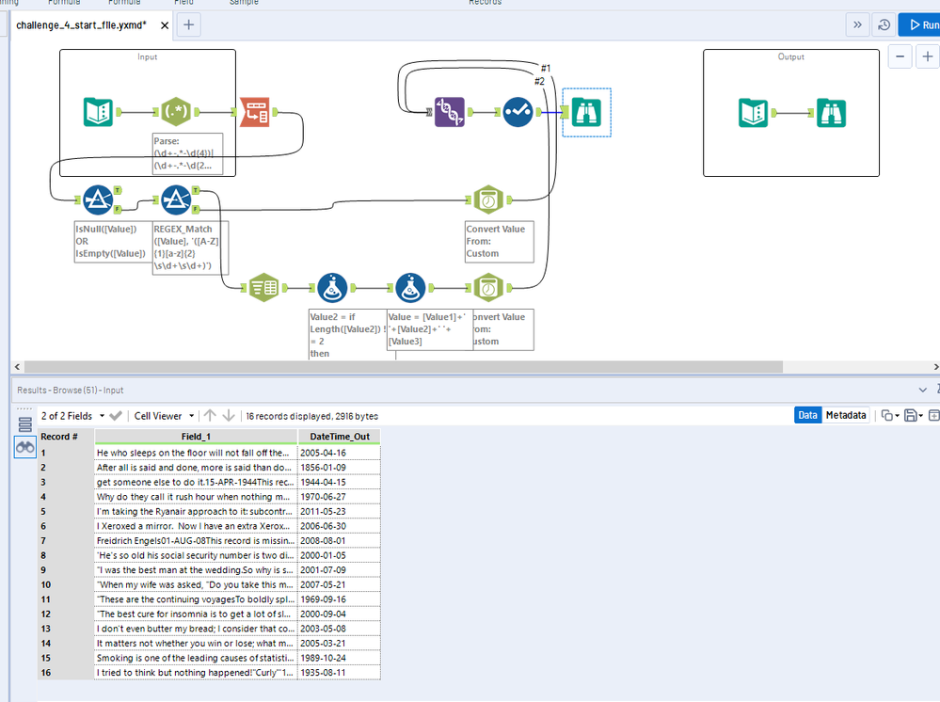Click the selected Browse tool on canvas
The width and height of the screenshot is (940, 702).
coord(587,113)
